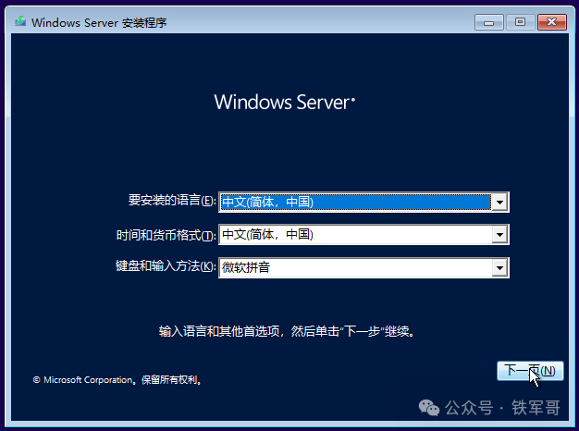Click the 下一页(N) button
The width and height of the screenshot is (579, 431).
[530, 371]
